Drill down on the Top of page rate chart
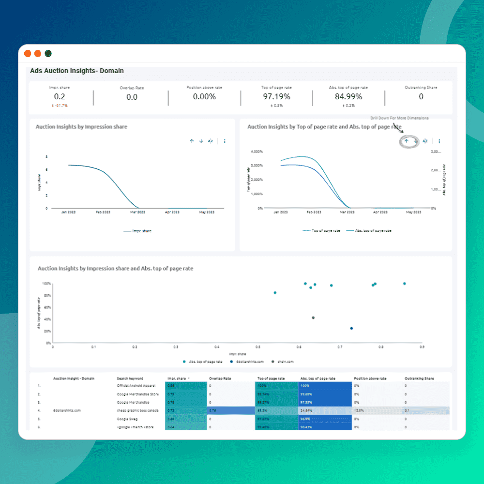 [x=415, y=141]
